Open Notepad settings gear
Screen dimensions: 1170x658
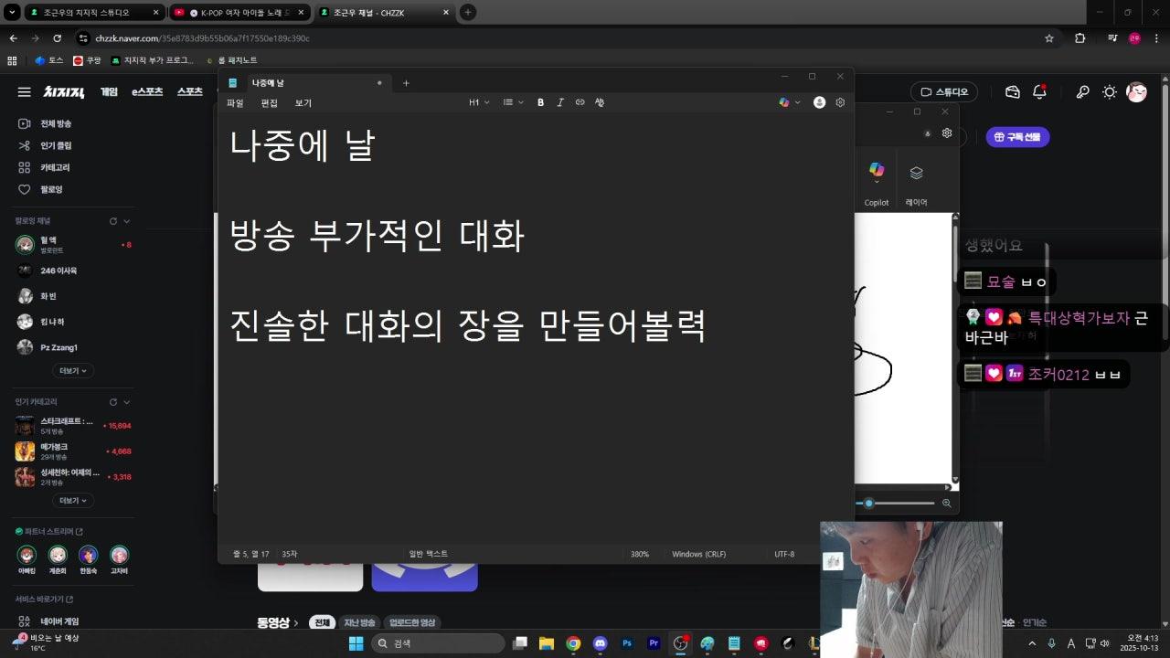click(840, 102)
